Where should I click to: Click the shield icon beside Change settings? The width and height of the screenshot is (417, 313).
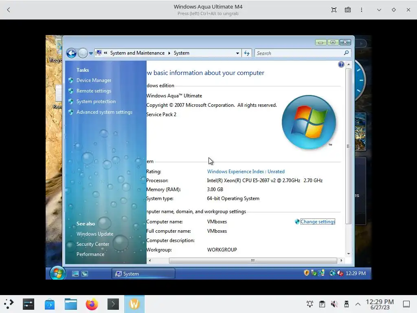pos(297,222)
